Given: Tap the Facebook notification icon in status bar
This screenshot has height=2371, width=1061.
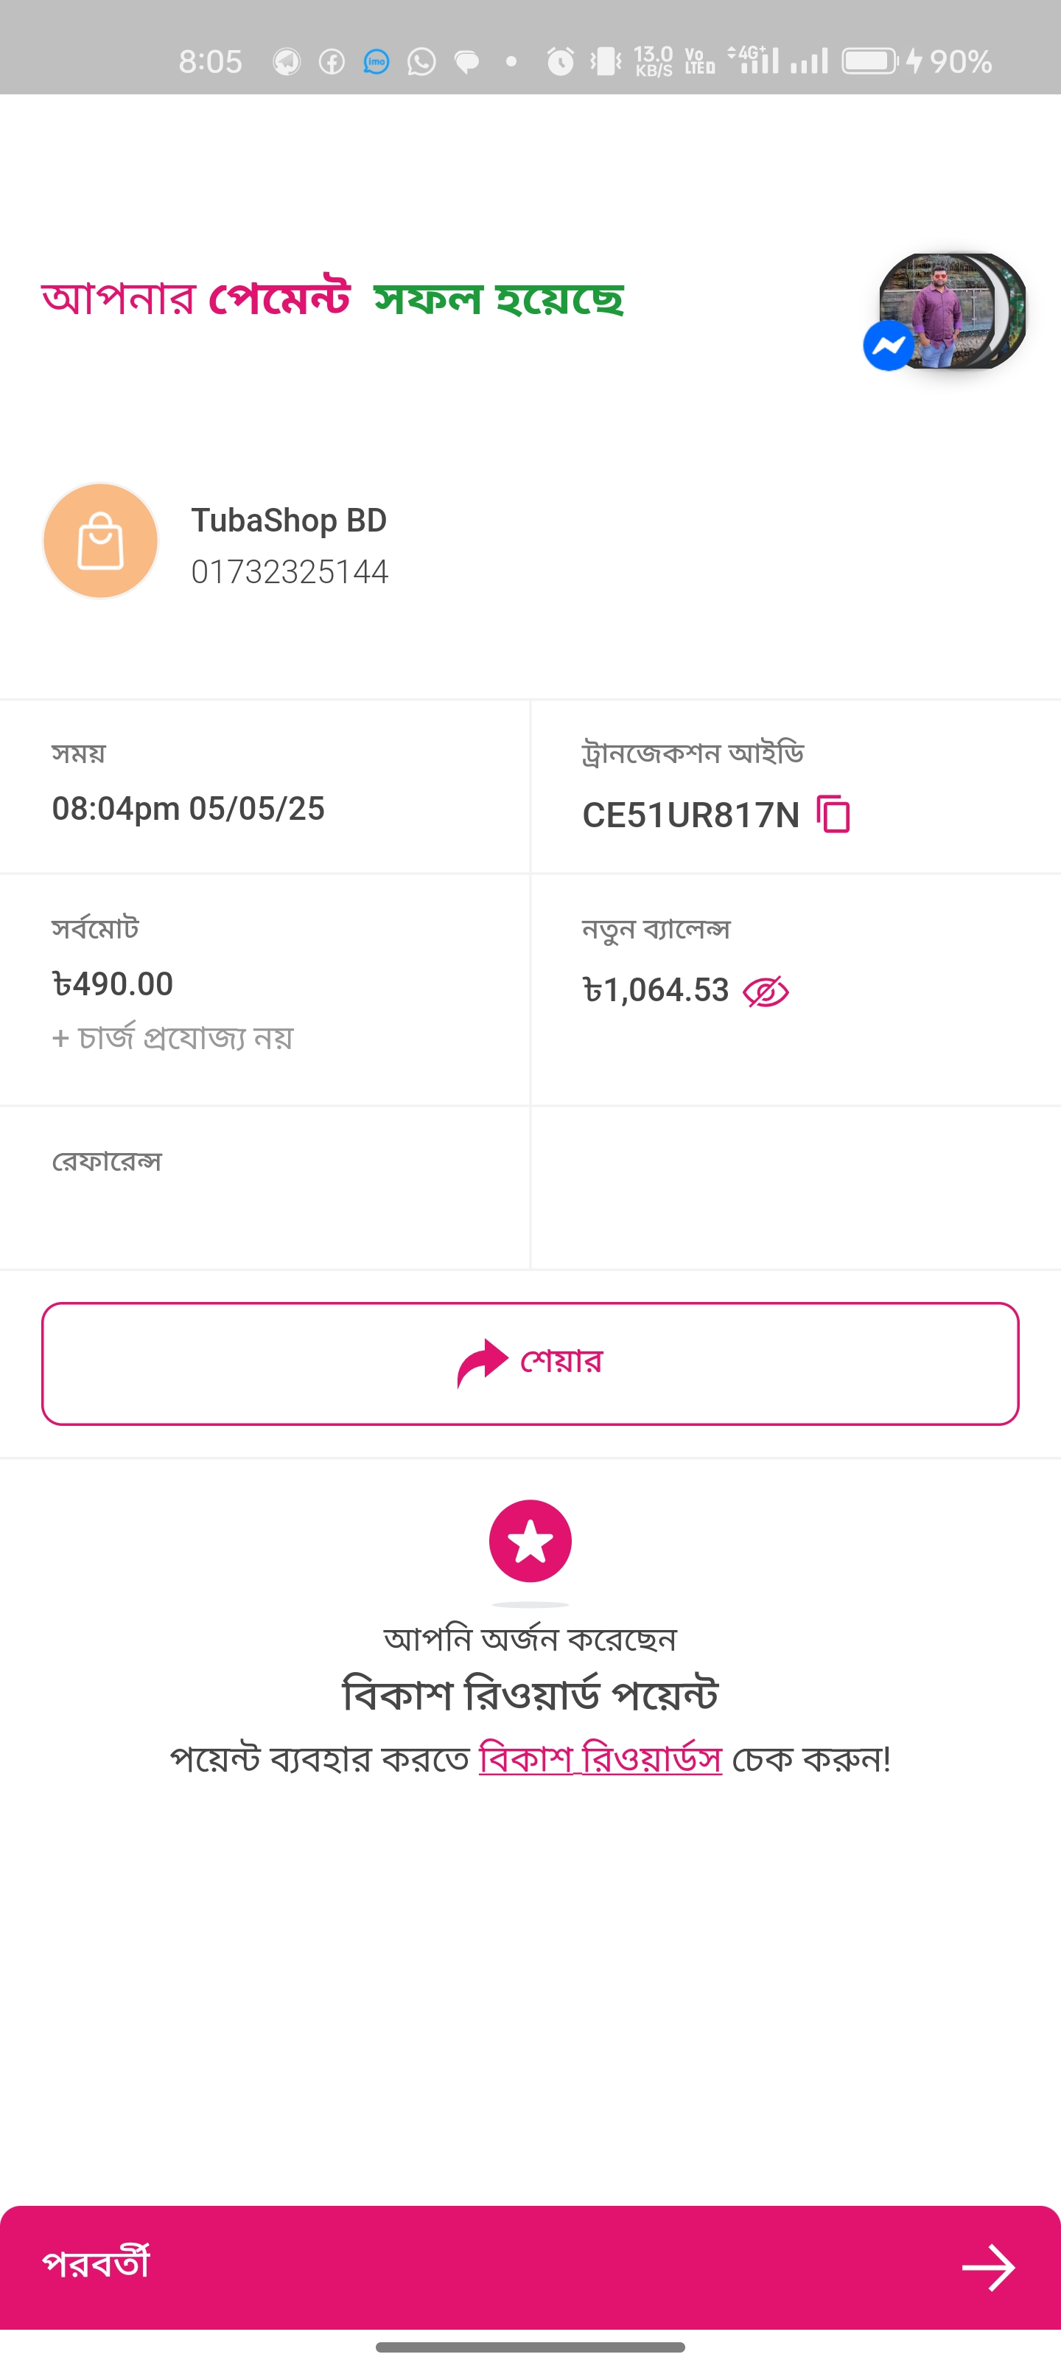Looking at the screenshot, I should [x=332, y=62].
